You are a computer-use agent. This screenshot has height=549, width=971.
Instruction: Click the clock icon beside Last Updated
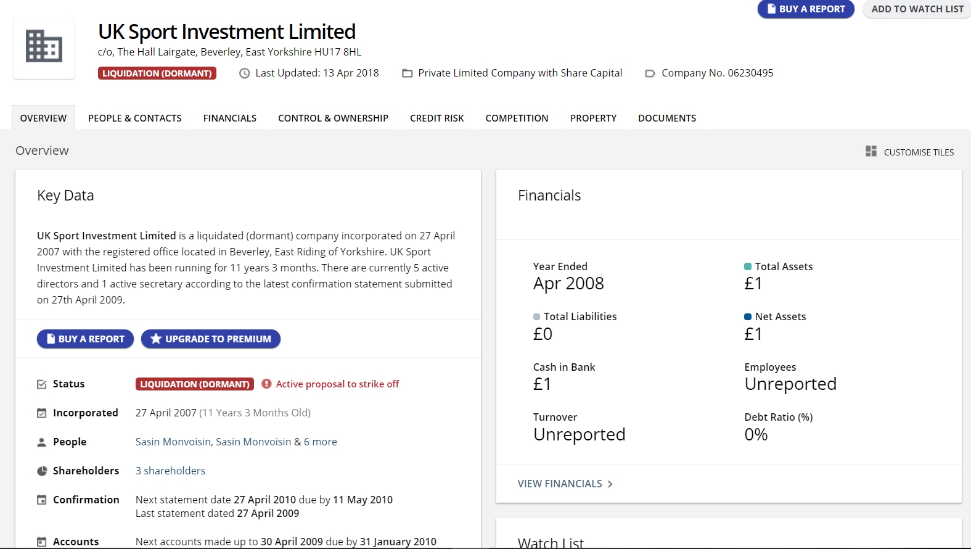pos(245,73)
